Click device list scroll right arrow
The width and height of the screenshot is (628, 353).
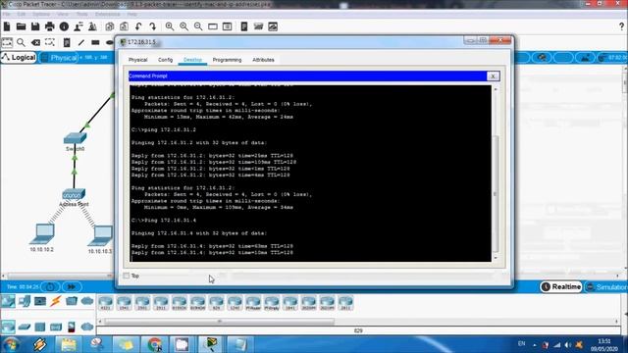coord(616,322)
